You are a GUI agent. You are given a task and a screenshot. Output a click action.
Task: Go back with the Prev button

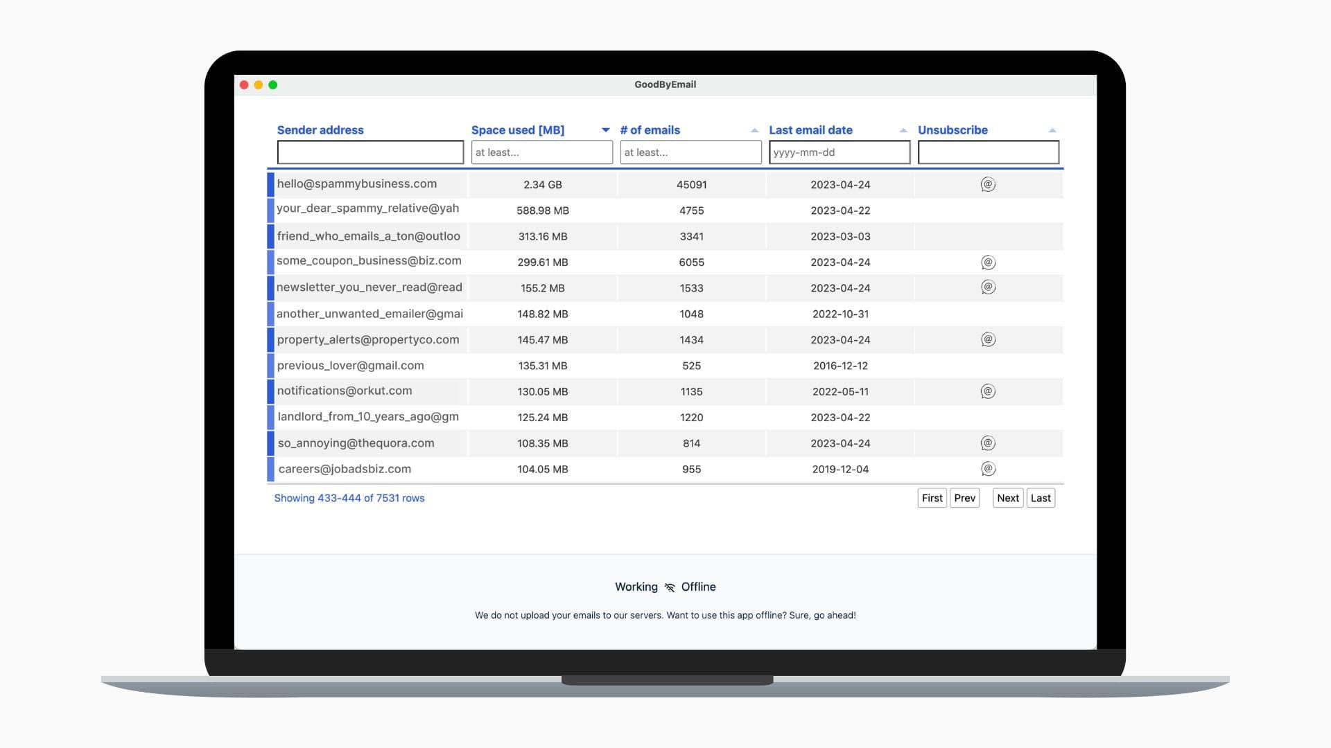point(964,498)
